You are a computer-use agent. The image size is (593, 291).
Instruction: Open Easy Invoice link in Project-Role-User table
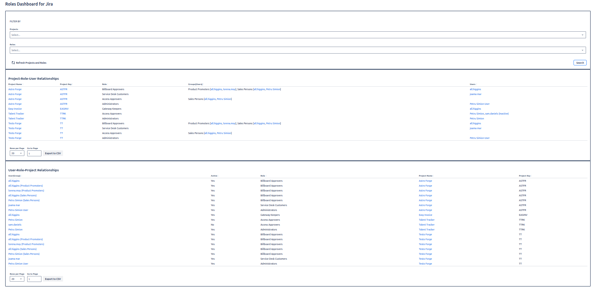(x=15, y=109)
